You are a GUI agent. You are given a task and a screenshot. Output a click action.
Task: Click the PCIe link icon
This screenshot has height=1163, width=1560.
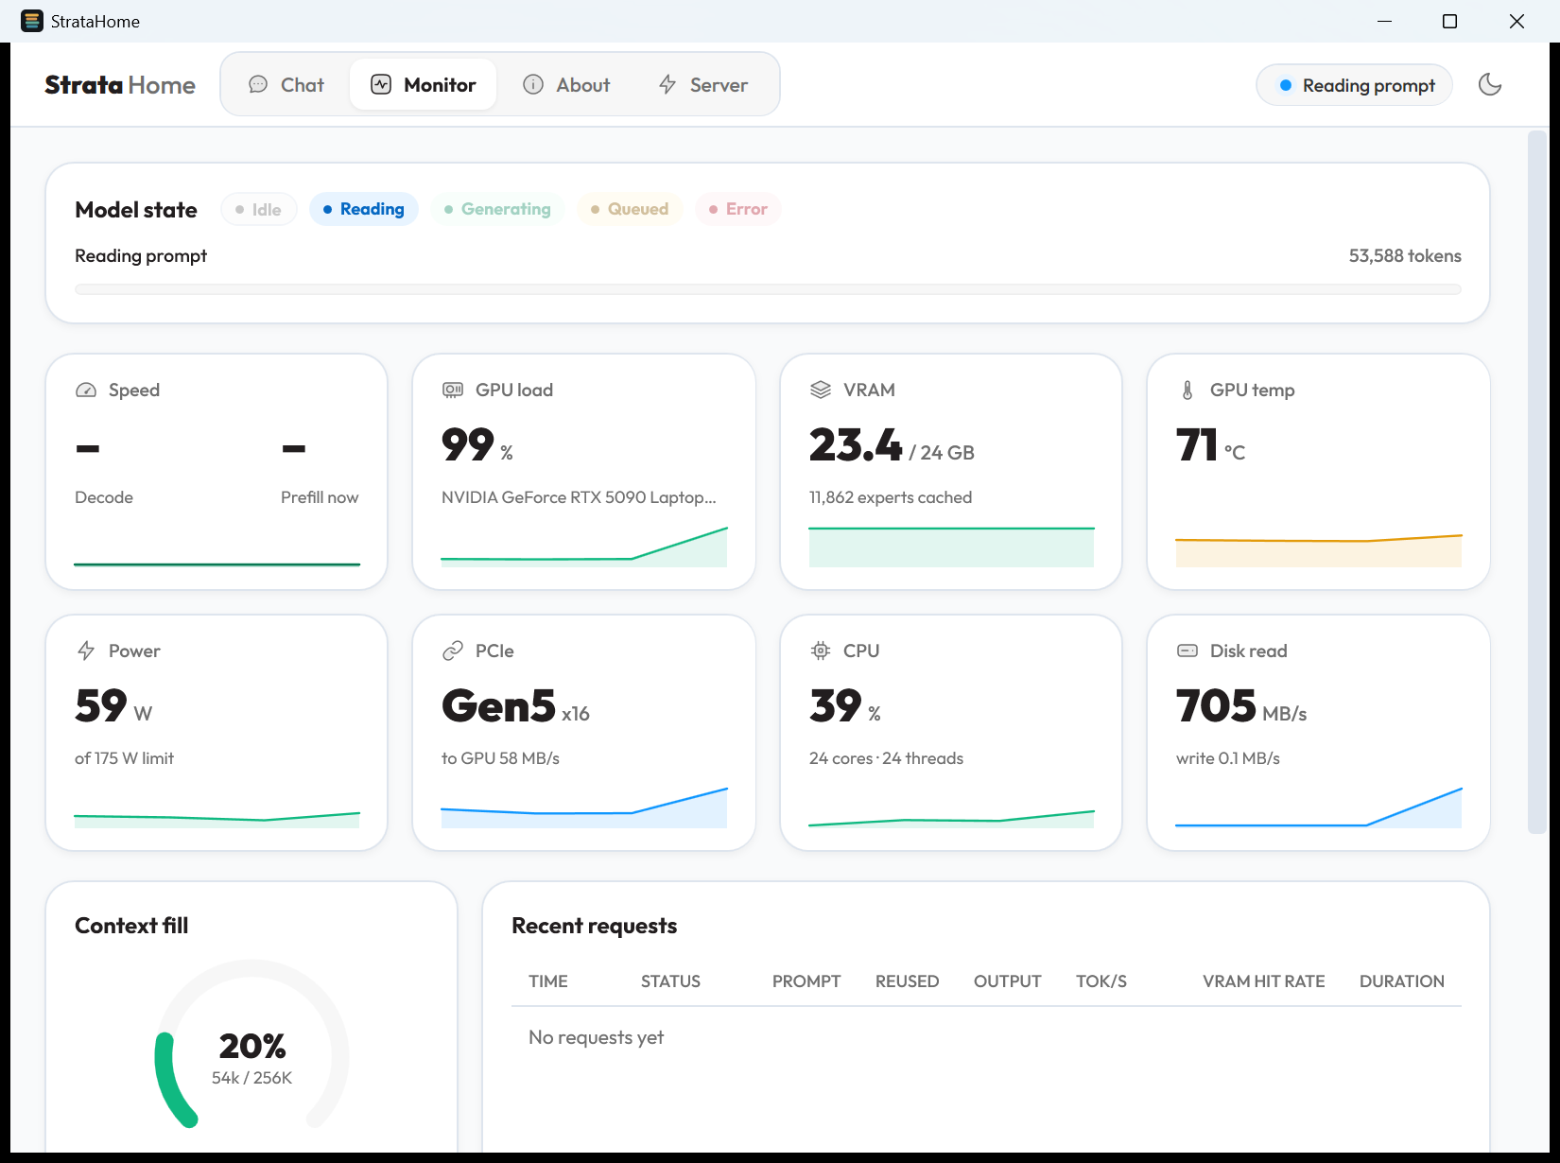coord(453,651)
